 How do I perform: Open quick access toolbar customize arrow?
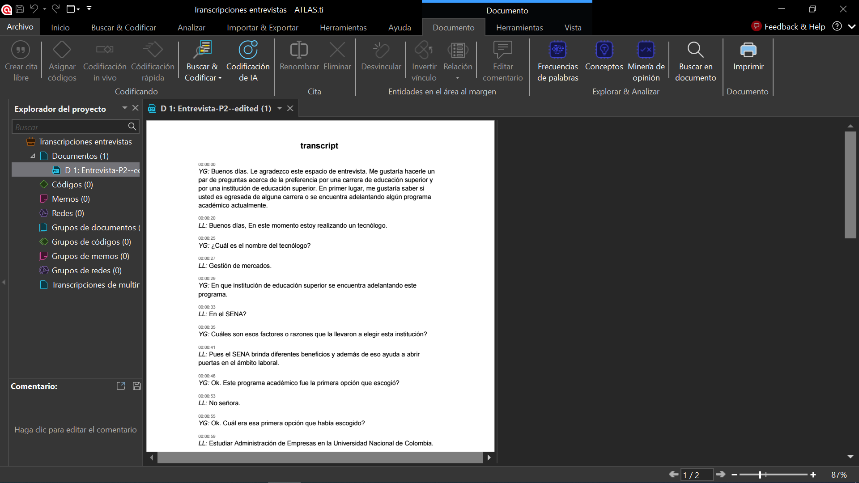(x=89, y=8)
